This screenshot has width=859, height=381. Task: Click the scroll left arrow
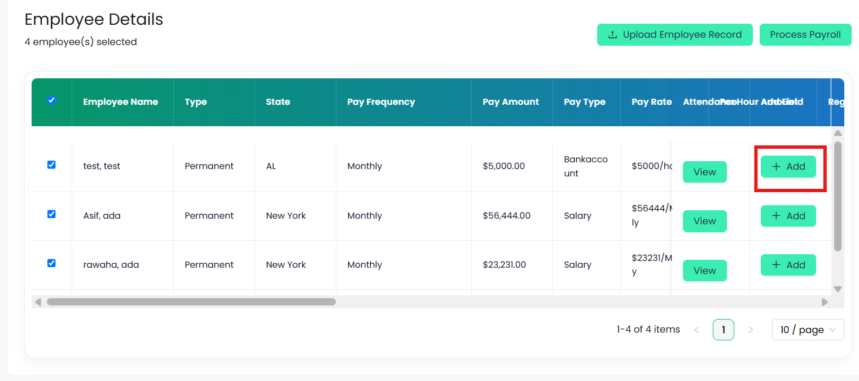tap(38, 302)
